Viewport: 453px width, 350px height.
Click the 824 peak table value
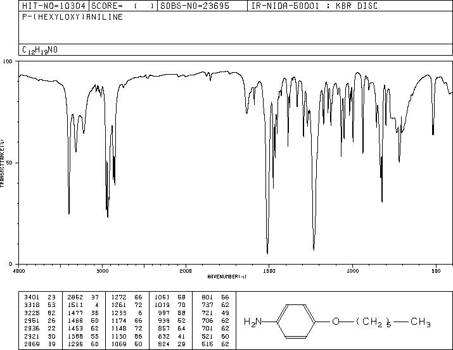pos(164,344)
